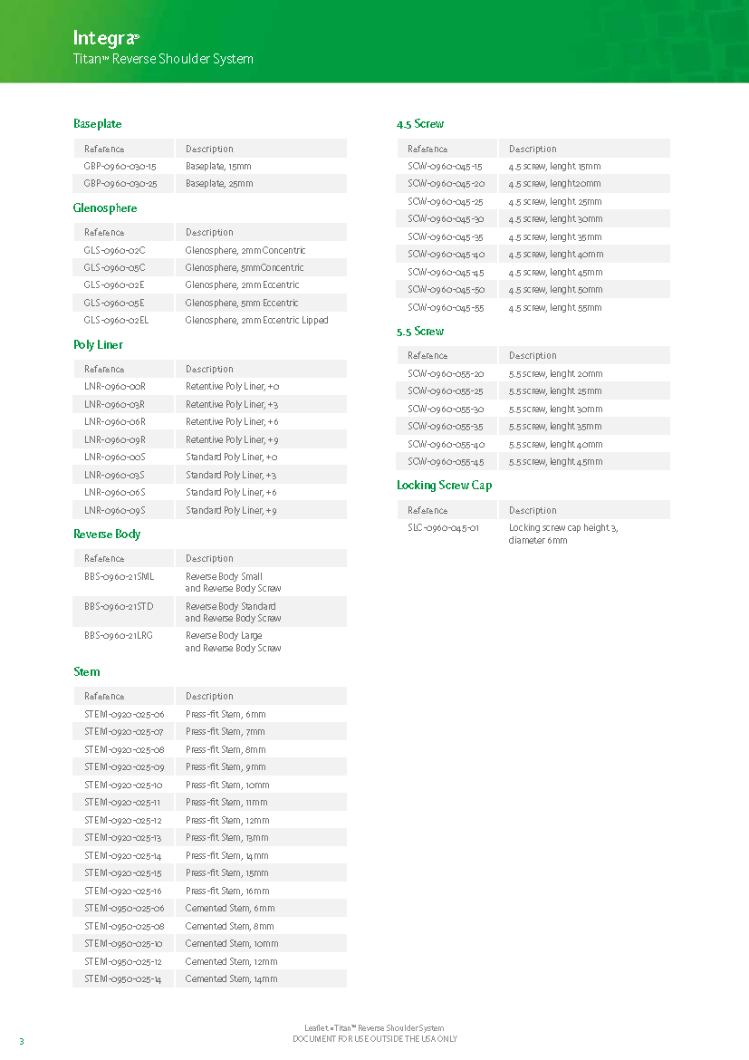The width and height of the screenshot is (749, 1060).
Task: Select the LNR-0960-09R reference row
Action: 114,439
